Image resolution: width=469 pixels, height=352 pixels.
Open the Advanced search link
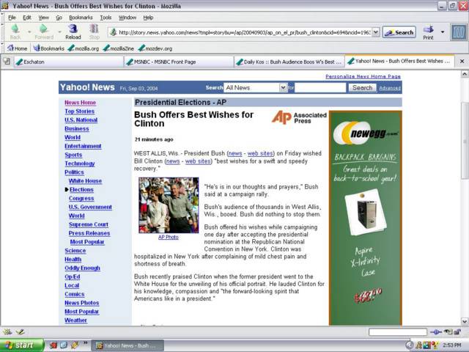(390, 88)
